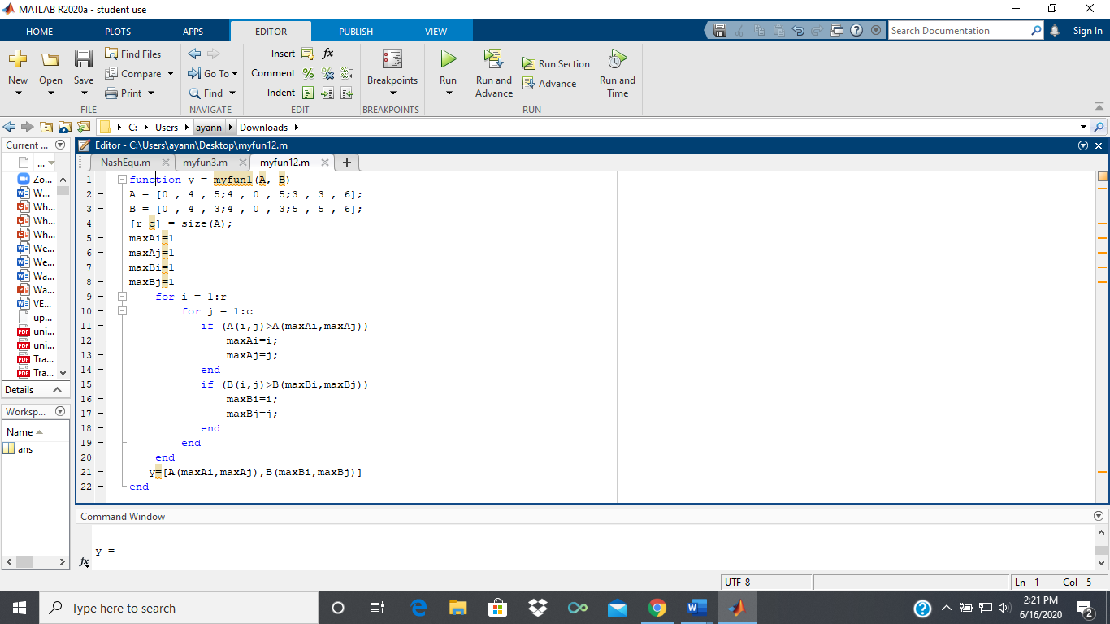Click the Comment percent icon

click(308, 73)
